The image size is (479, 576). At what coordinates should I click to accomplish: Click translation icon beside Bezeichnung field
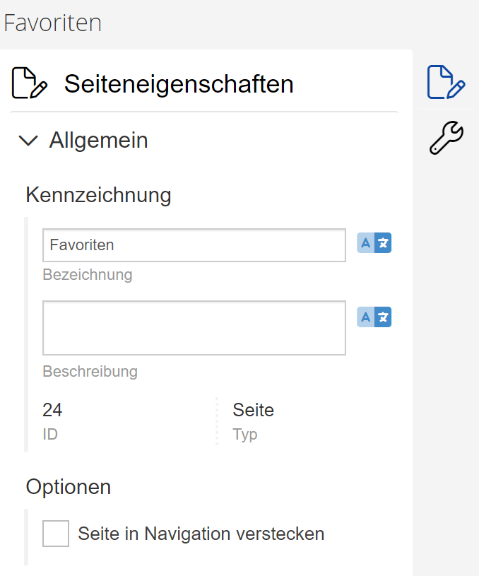coord(374,243)
